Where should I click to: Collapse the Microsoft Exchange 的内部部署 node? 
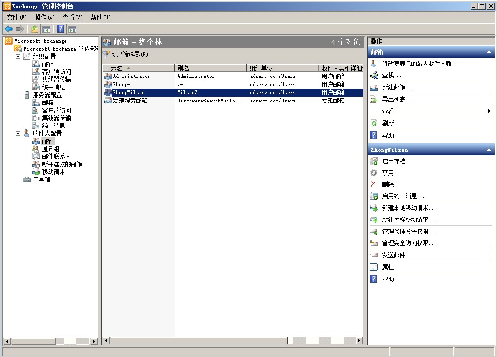(x=9, y=49)
